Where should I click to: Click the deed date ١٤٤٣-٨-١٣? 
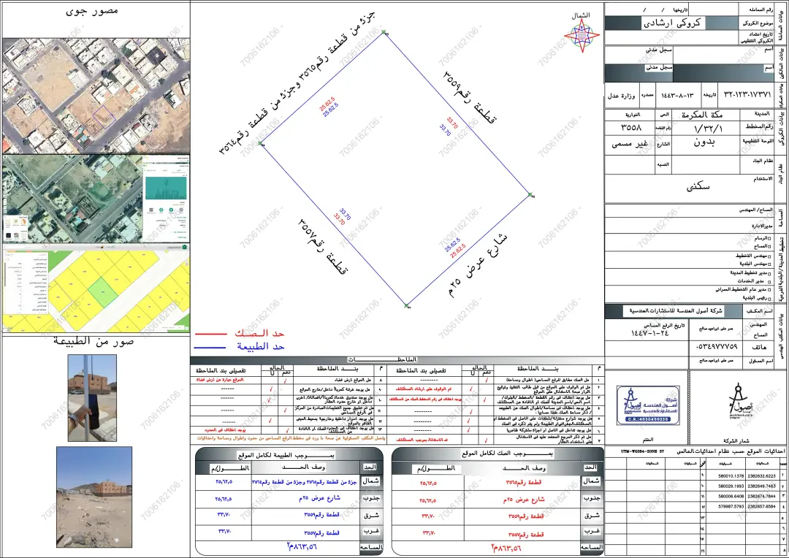tap(677, 95)
